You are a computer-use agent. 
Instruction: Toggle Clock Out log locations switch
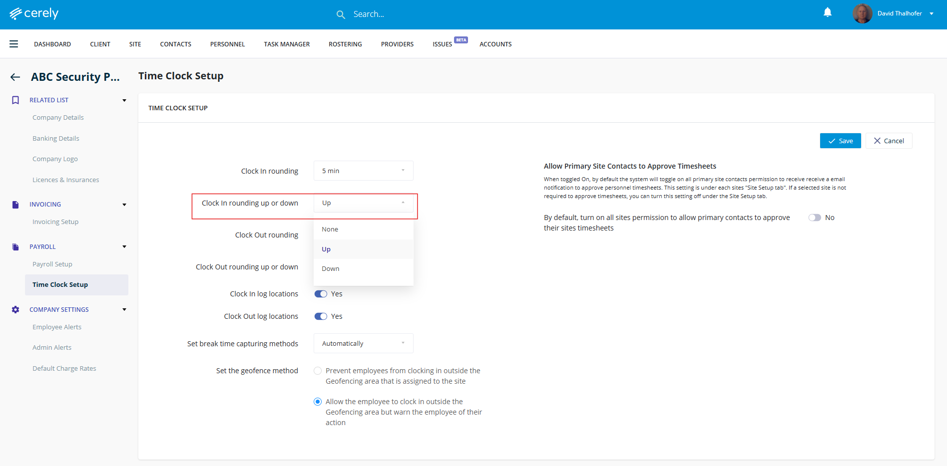[321, 316]
